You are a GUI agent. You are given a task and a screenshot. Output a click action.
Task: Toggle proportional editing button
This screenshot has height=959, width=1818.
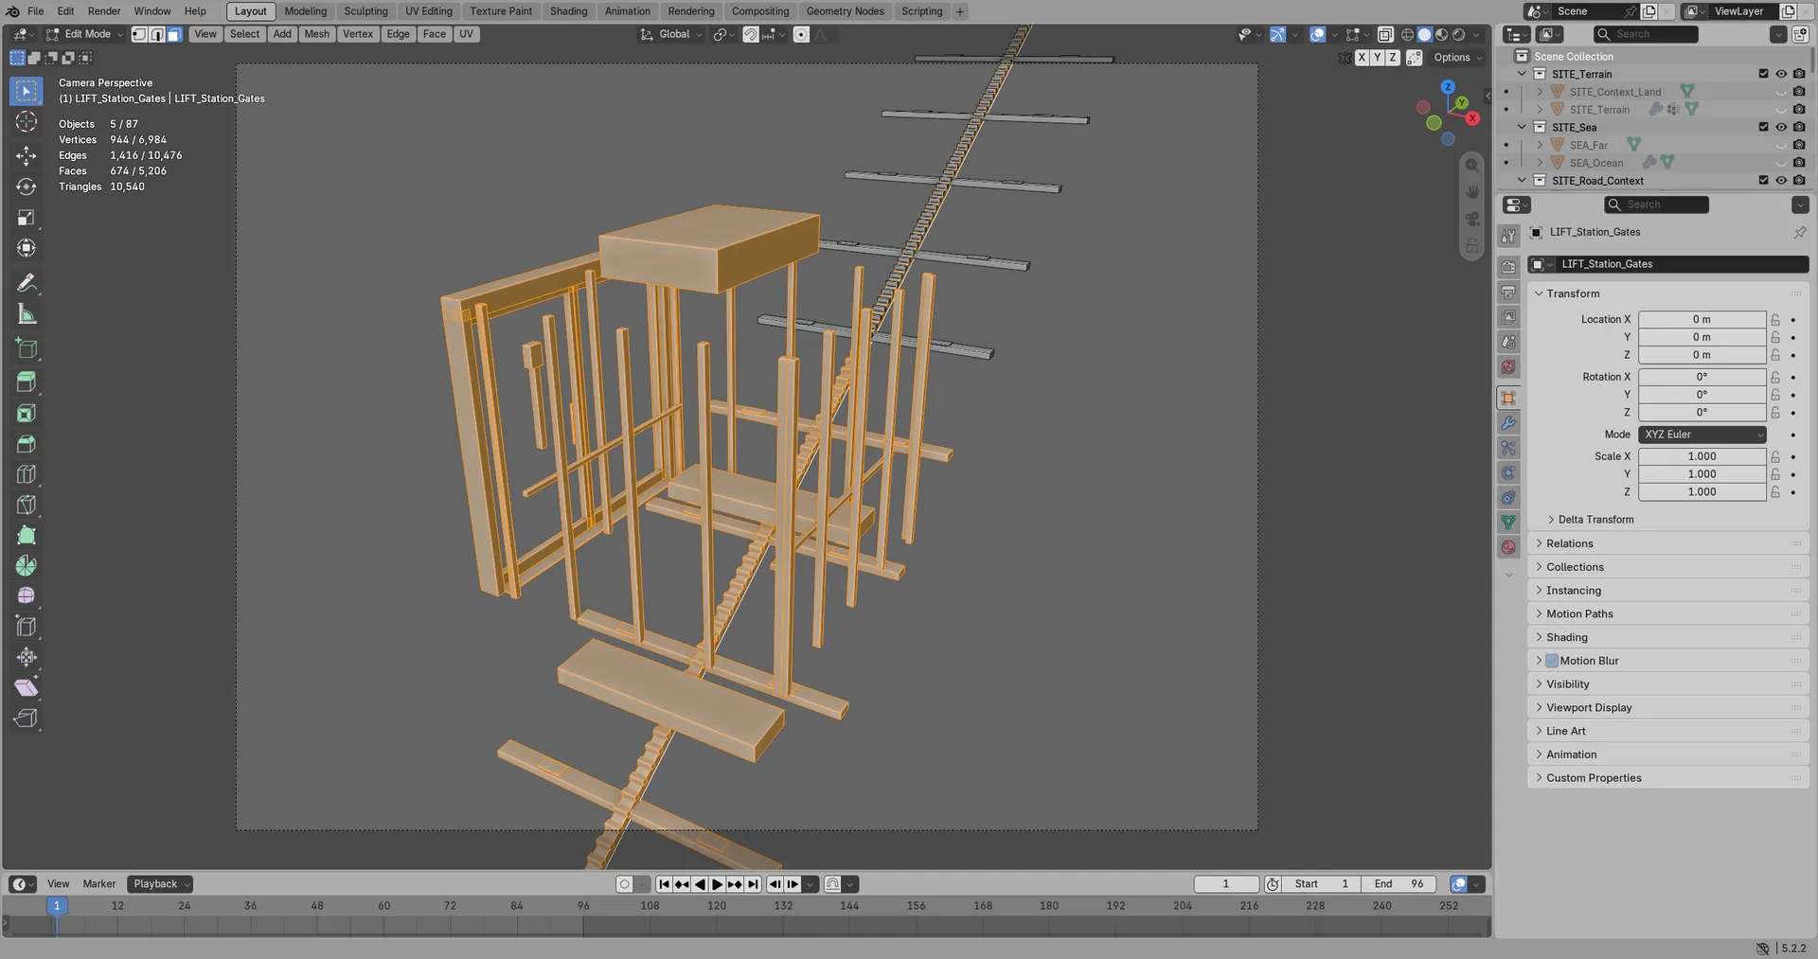click(801, 34)
